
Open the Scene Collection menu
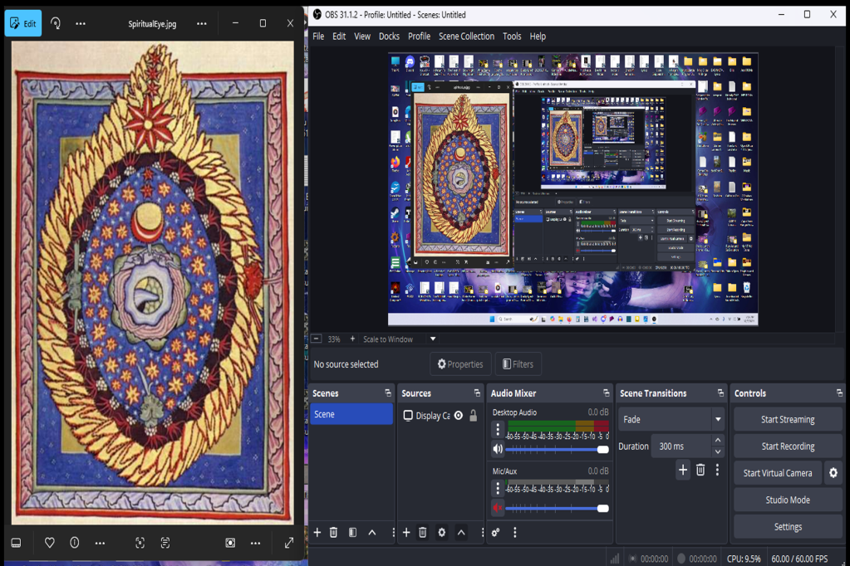pos(466,37)
